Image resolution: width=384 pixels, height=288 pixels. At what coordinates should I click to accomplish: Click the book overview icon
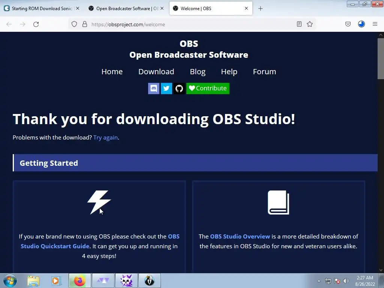279,202
